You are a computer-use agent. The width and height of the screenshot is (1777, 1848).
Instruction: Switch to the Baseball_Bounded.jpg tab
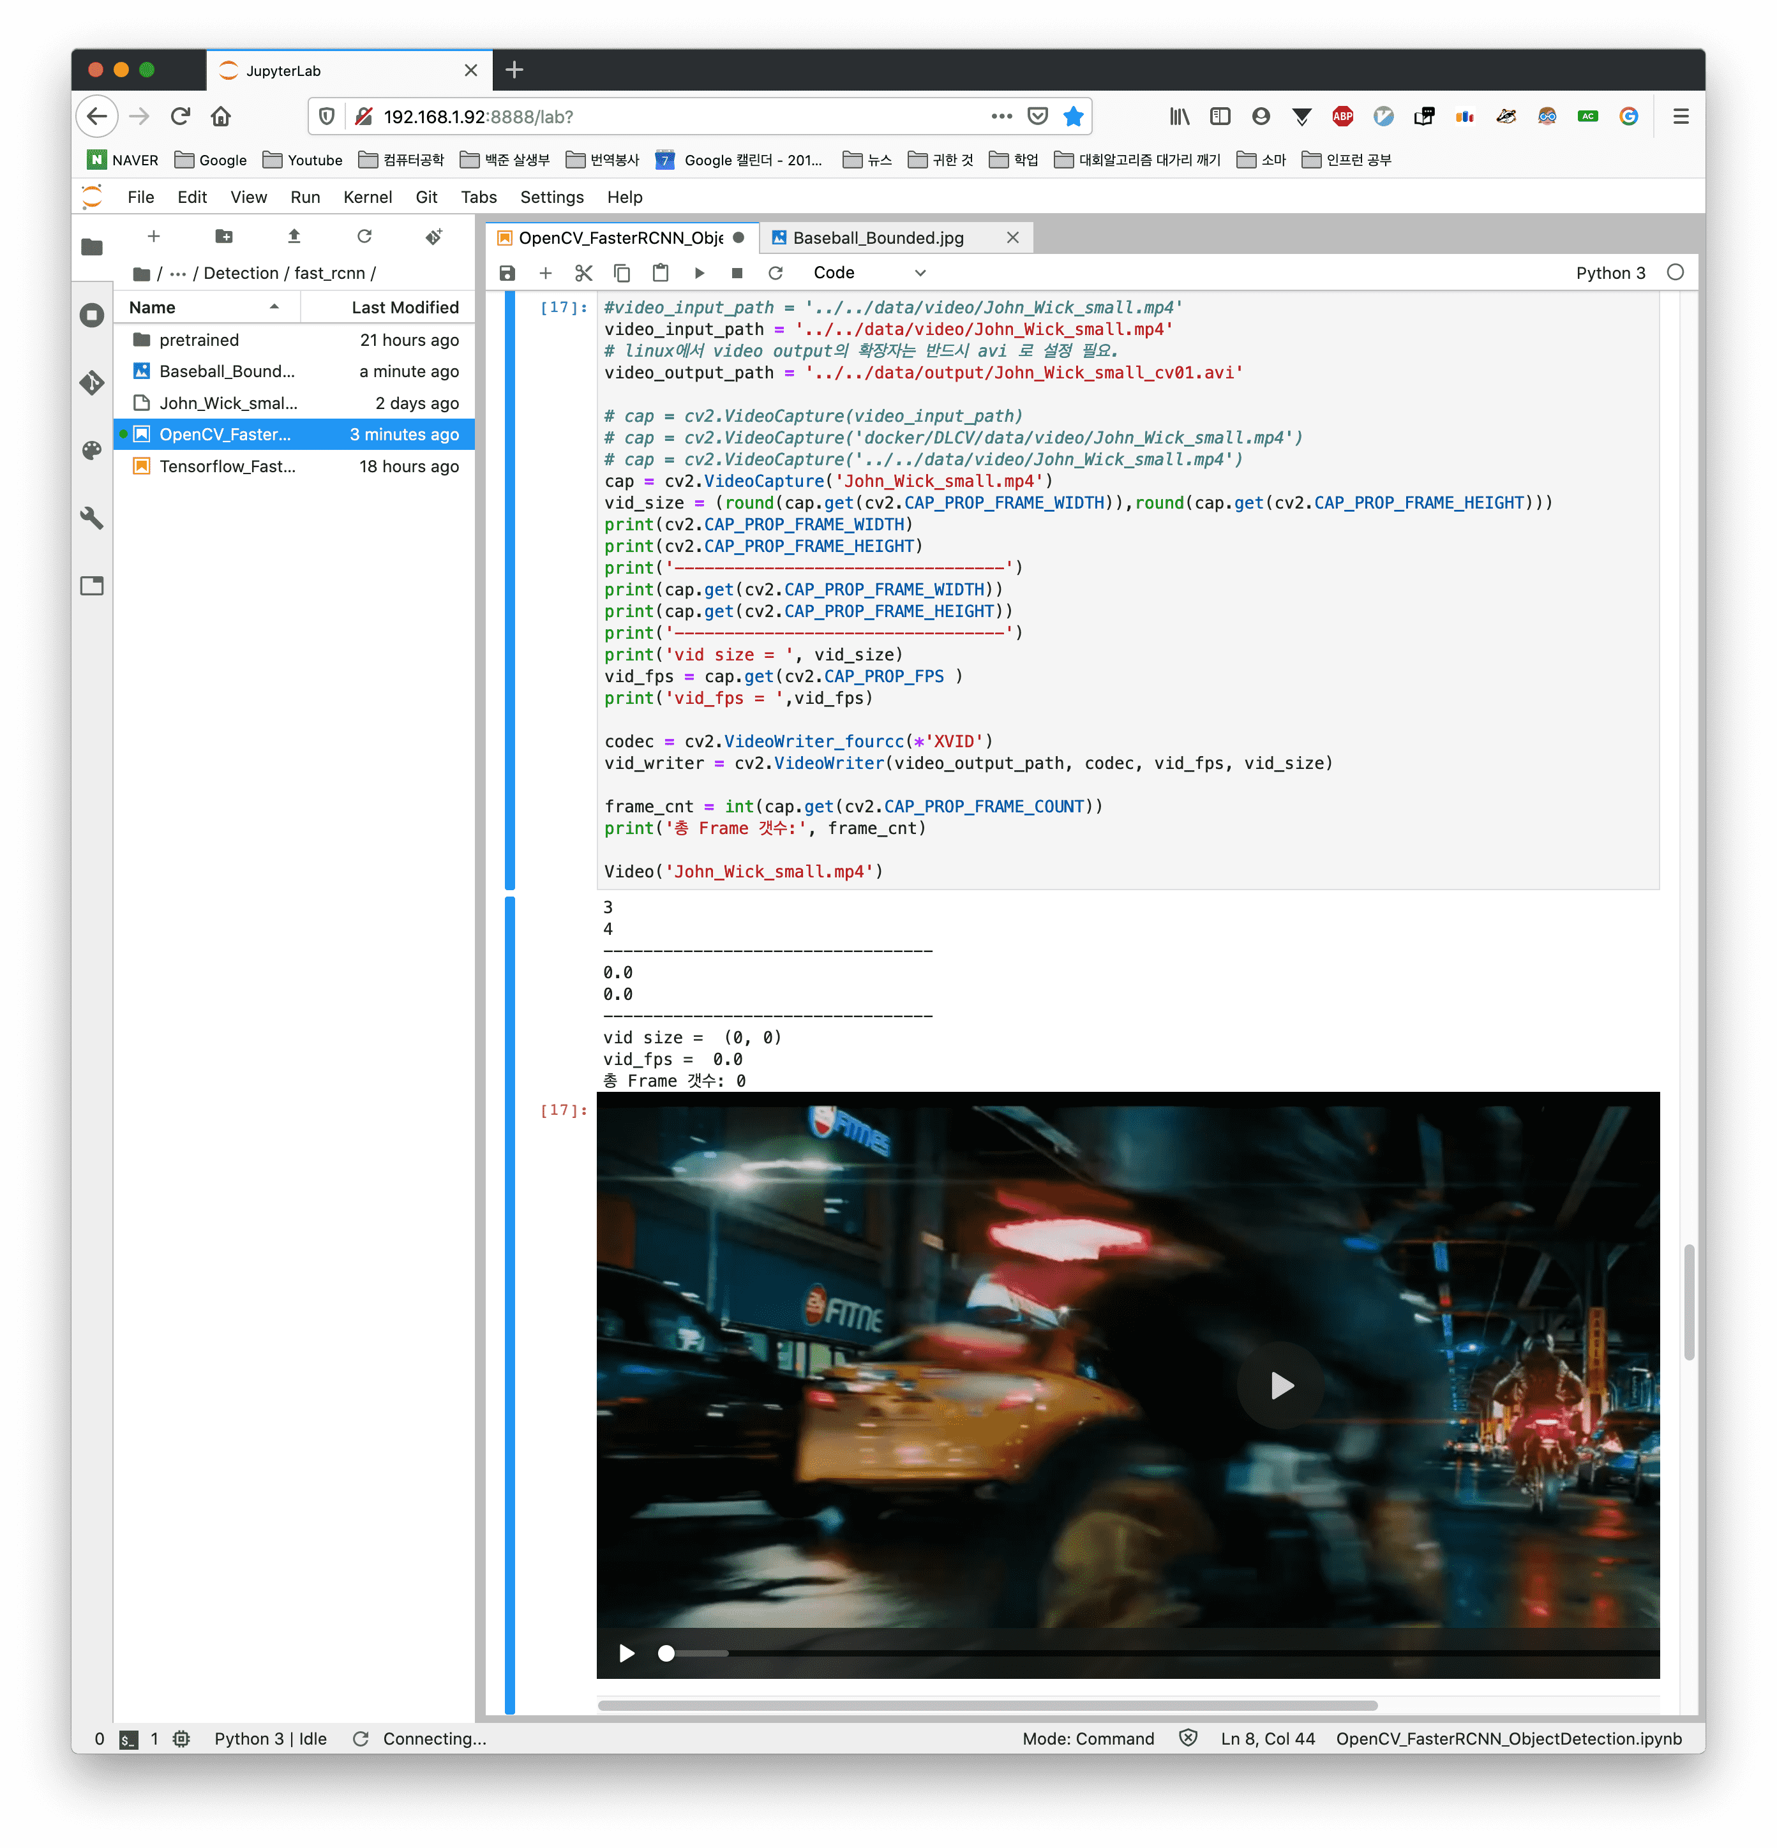click(x=877, y=239)
